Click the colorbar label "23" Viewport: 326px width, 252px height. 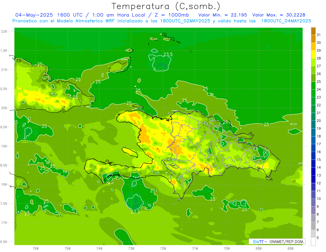pos(319,97)
